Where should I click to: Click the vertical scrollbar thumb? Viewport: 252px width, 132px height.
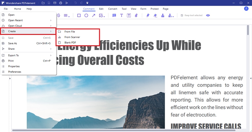pyautogui.click(x=248, y=30)
